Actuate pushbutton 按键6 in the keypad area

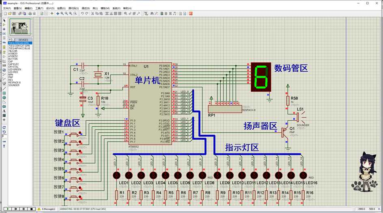(74, 180)
